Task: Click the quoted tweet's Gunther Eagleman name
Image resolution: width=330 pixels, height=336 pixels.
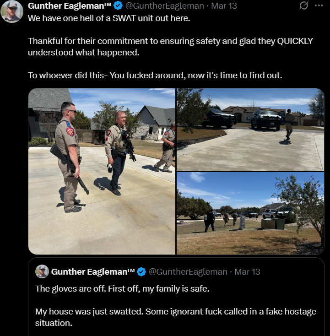Action: (93, 272)
